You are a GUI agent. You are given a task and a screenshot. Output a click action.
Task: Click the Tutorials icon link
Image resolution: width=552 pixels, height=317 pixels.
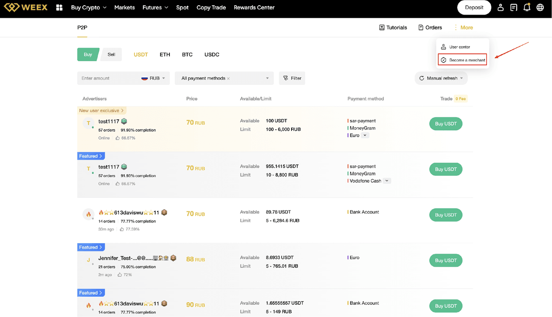393,28
